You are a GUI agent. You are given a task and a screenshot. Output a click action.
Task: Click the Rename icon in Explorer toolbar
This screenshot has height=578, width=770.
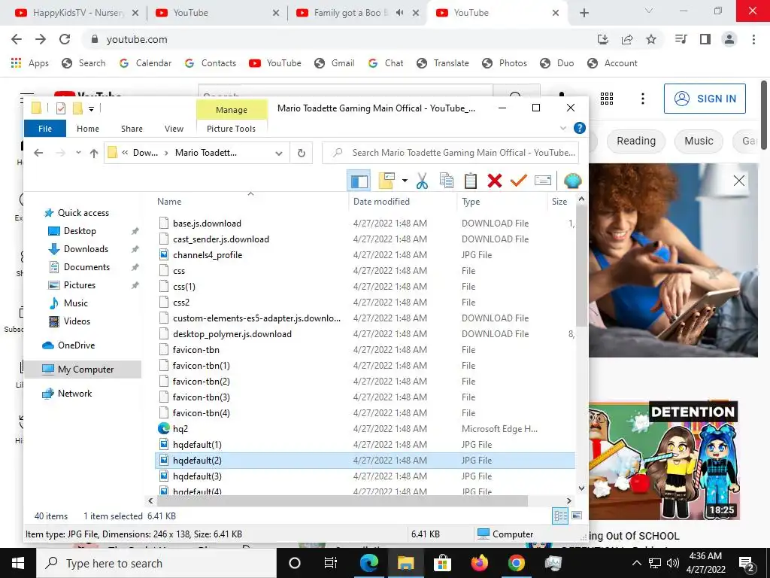click(543, 181)
